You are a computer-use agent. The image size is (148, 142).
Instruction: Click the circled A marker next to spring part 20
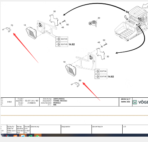pyautogui.click(x=90, y=23)
